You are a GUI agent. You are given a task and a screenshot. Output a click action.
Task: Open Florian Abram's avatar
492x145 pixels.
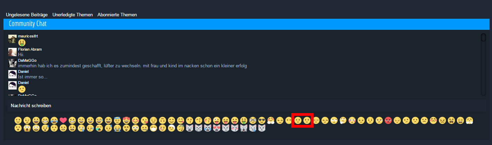(12, 52)
